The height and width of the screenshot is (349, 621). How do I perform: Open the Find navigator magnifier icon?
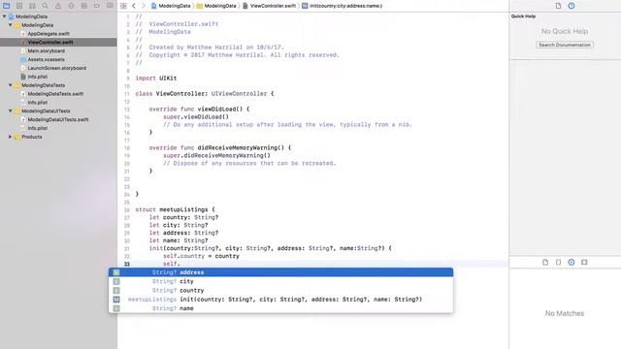click(46, 6)
